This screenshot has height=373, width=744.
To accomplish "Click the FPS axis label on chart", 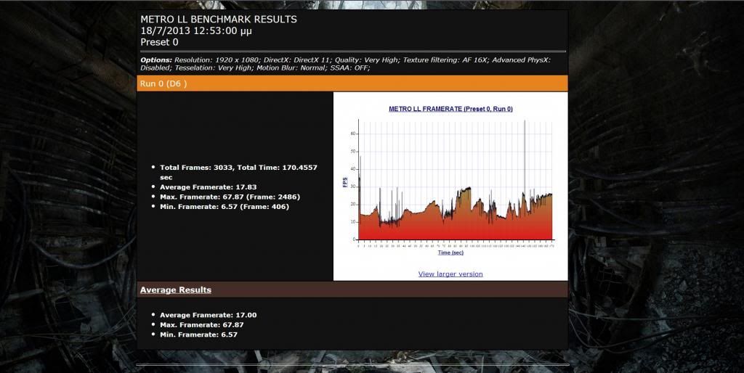I will tap(345, 181).
